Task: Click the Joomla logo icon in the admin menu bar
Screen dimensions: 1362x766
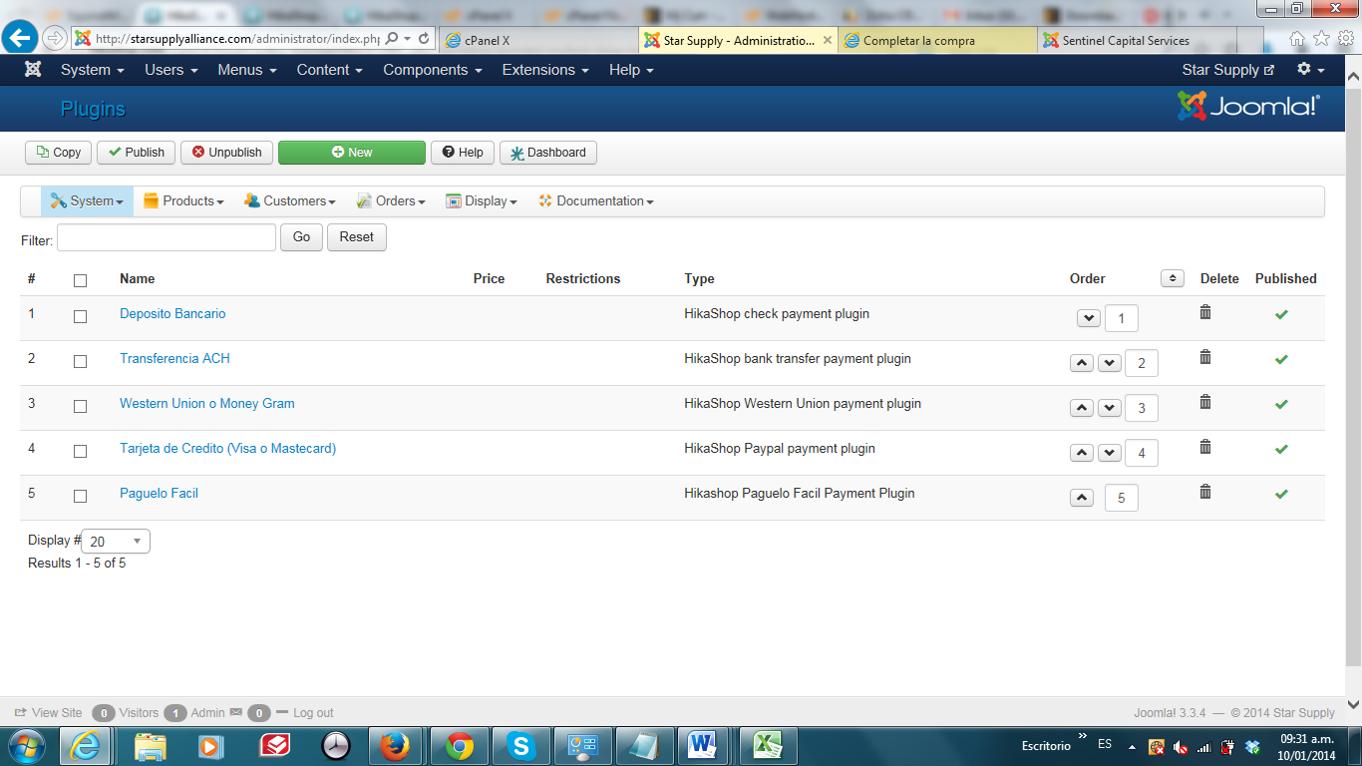Action: (x=33, y=70)
